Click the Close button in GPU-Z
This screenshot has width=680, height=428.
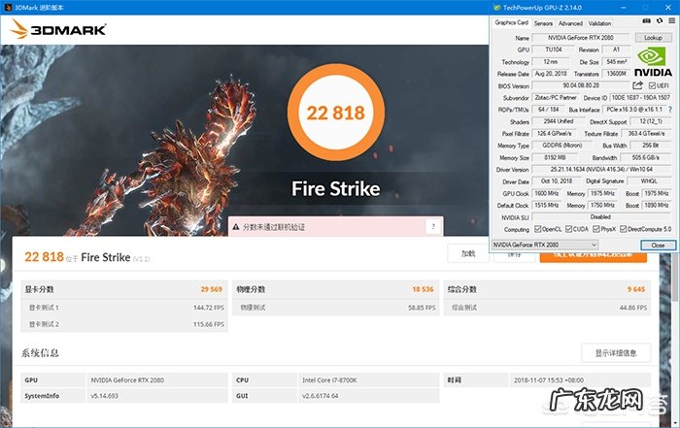click(x=658, y=246)
